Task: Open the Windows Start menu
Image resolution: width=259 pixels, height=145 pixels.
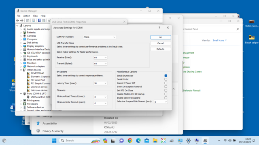Action: tap(54, 141)
